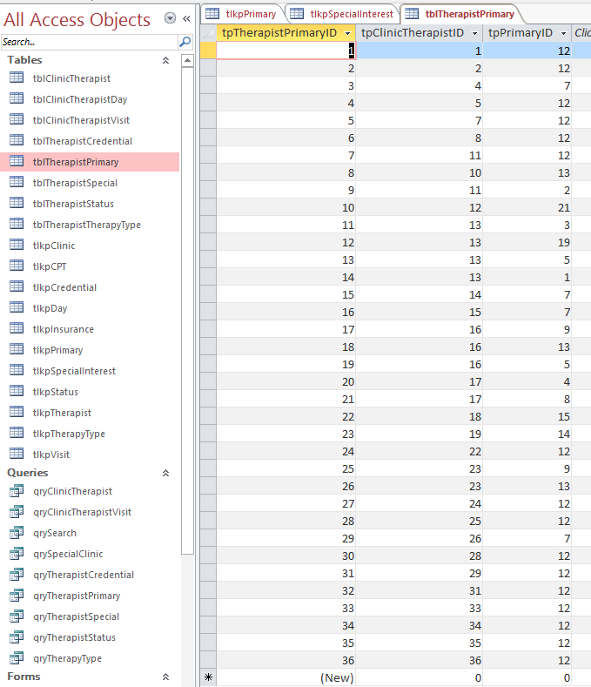Image resolution: width=591 pixels, height=687 pixels.
Task: Click the qryTherapyType query icon
Action: point(17,658)
